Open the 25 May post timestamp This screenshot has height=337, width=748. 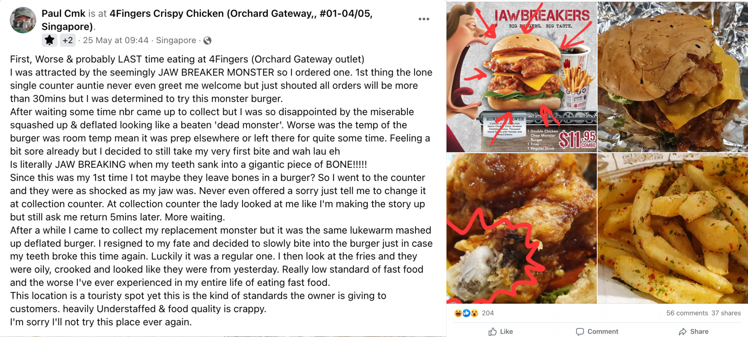click(x=116, y=40)
